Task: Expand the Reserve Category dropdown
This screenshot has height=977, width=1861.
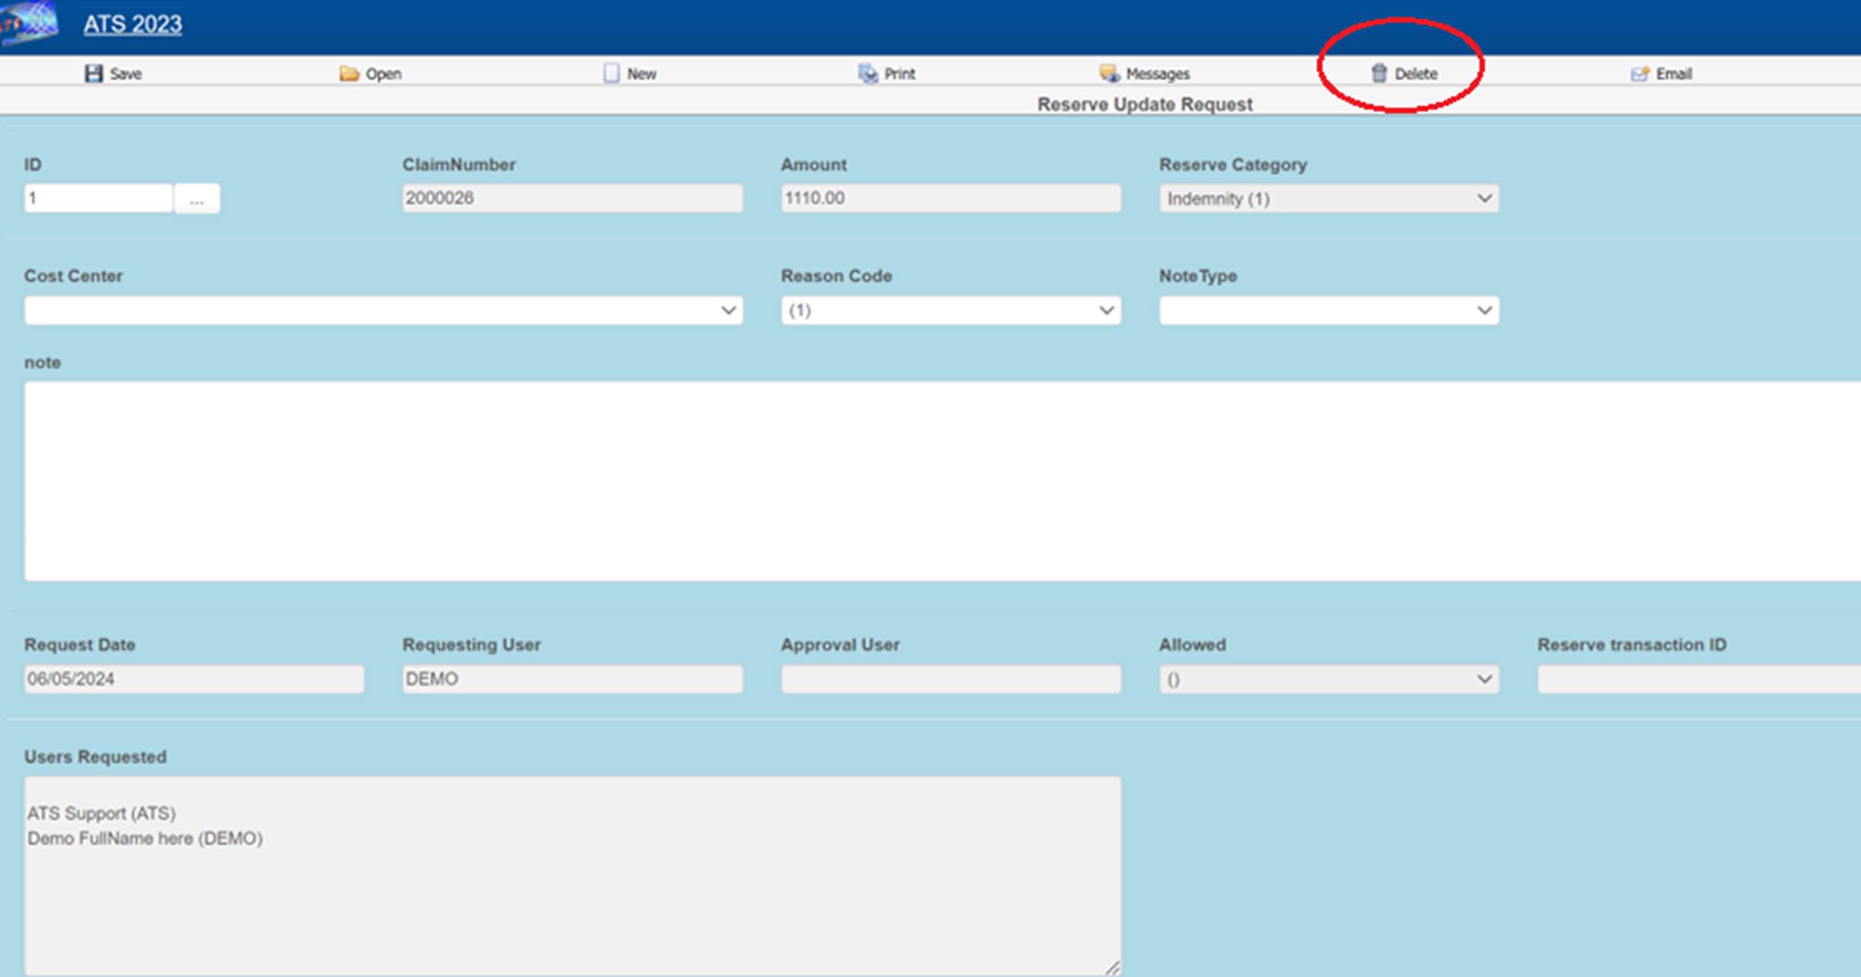Action: coord(1329,199)
